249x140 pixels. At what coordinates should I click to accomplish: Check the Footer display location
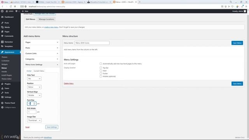101,73
